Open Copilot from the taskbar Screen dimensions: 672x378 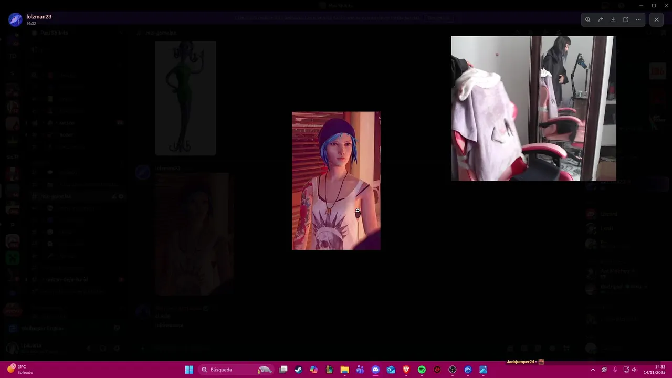pyautogui.click(x=314, y=370)
